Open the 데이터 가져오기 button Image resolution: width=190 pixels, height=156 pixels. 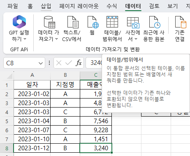(49, 28)
